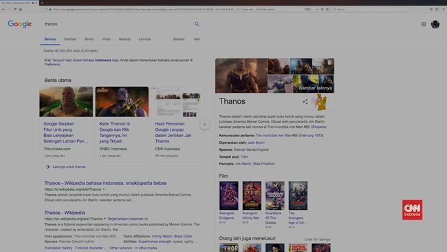The height and width of the screenshot is (252, 447).
Task: Click the Google search input field
Action: tap(118, 24)
